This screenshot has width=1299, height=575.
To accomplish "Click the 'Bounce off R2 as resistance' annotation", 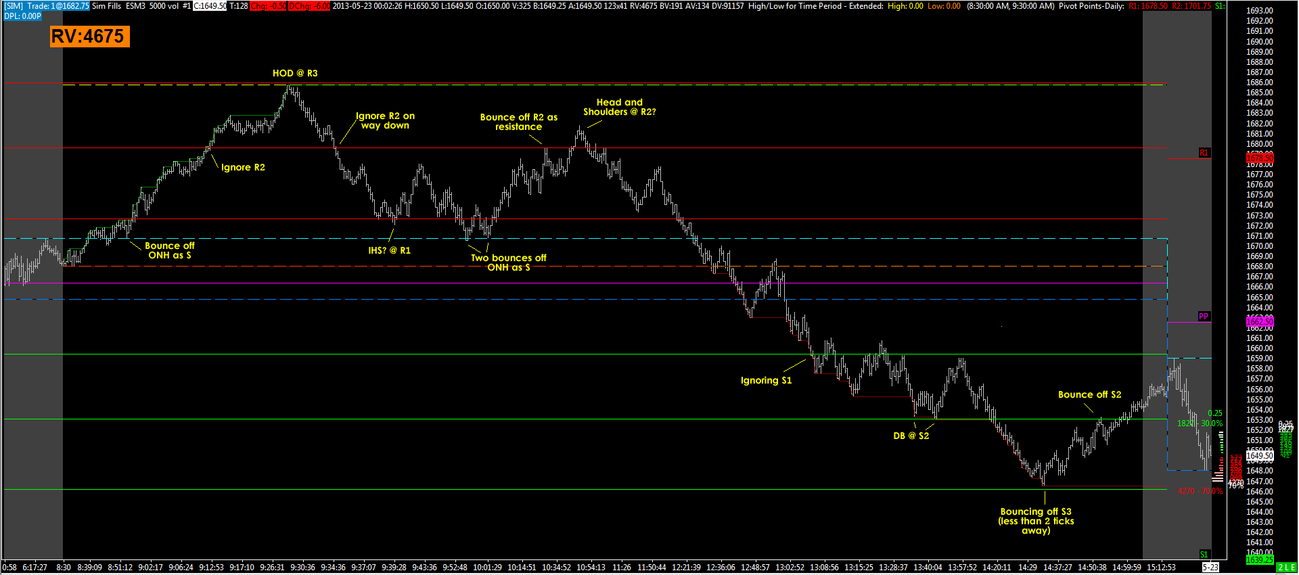I will (519, 122).
